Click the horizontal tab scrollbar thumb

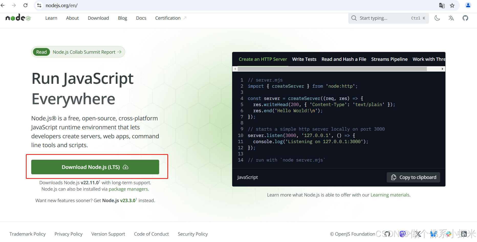[332, 69]
